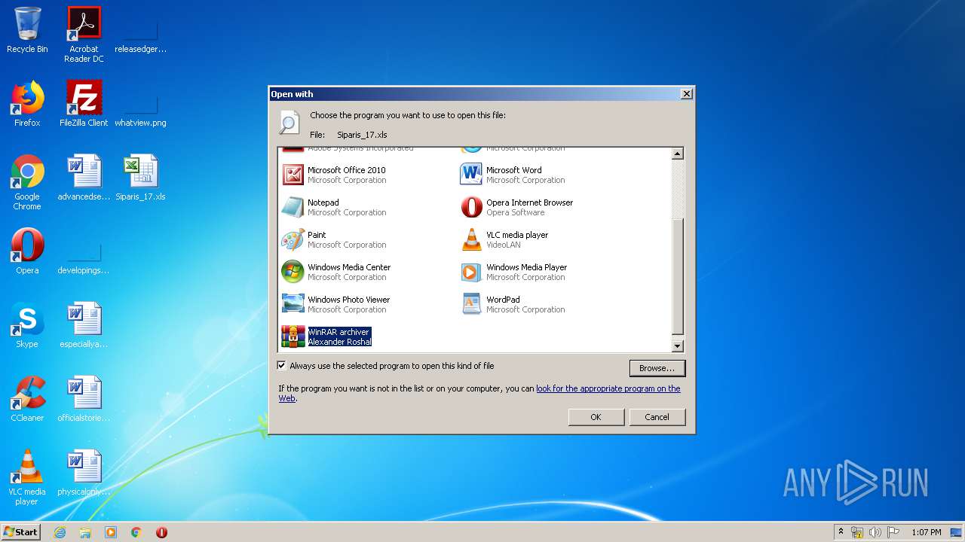Launch Media Player from taskbar

111,532
